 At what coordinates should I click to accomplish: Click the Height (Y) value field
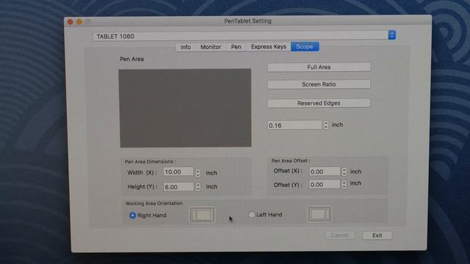click(x=178, y=187)
